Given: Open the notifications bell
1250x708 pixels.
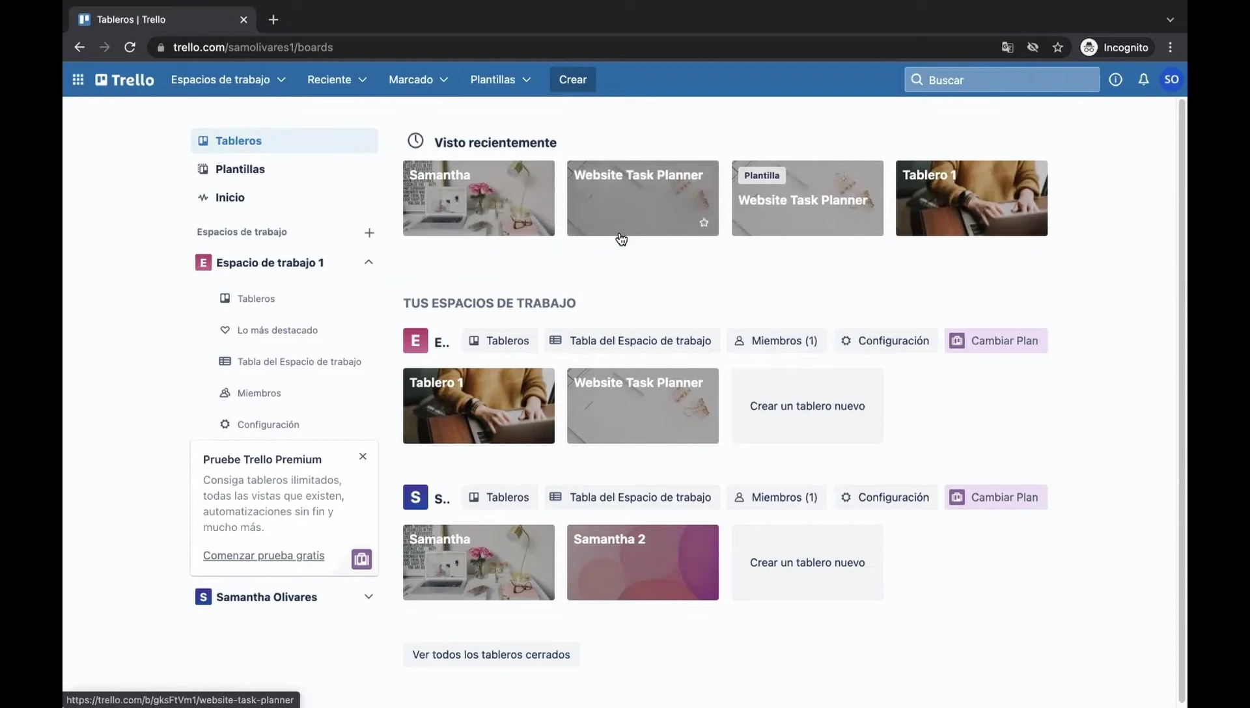Looking at the screenshot, I should 1143,79.
